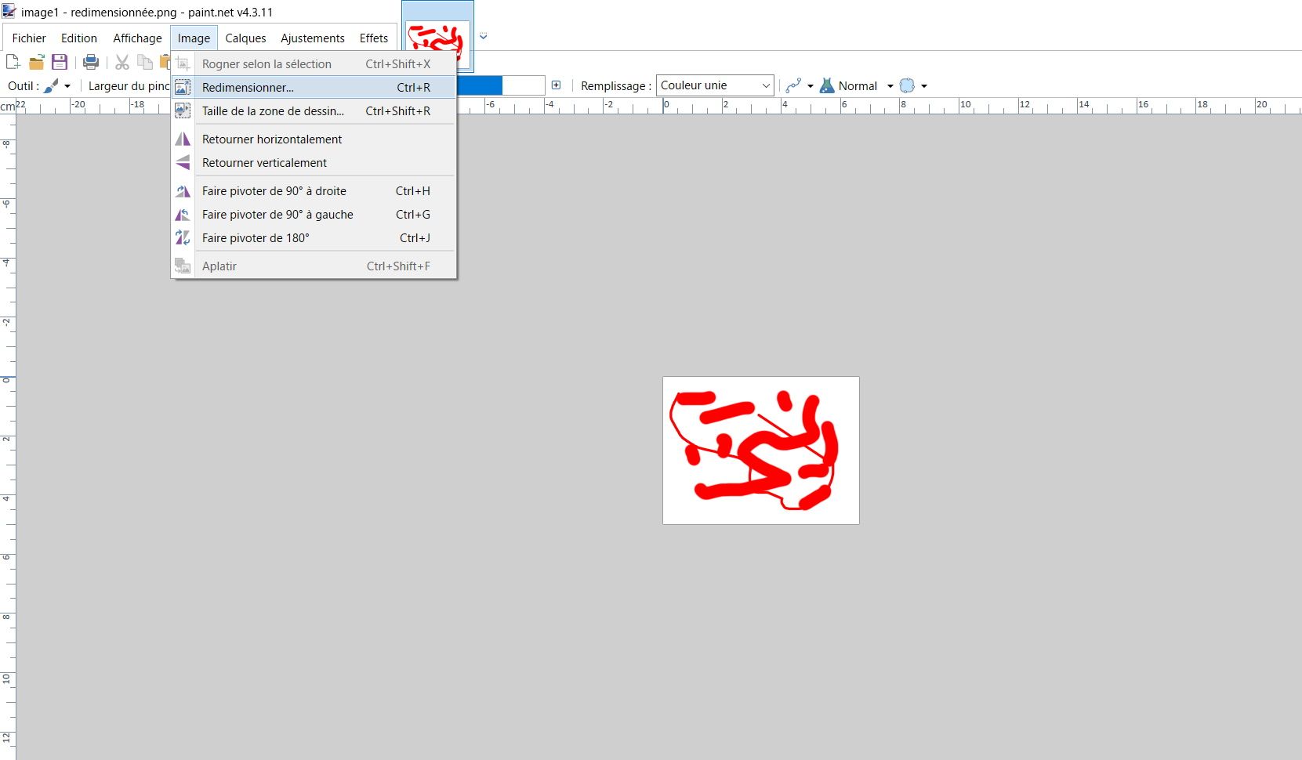
Task: Copy the selection
Action: (x=145, y=62)
